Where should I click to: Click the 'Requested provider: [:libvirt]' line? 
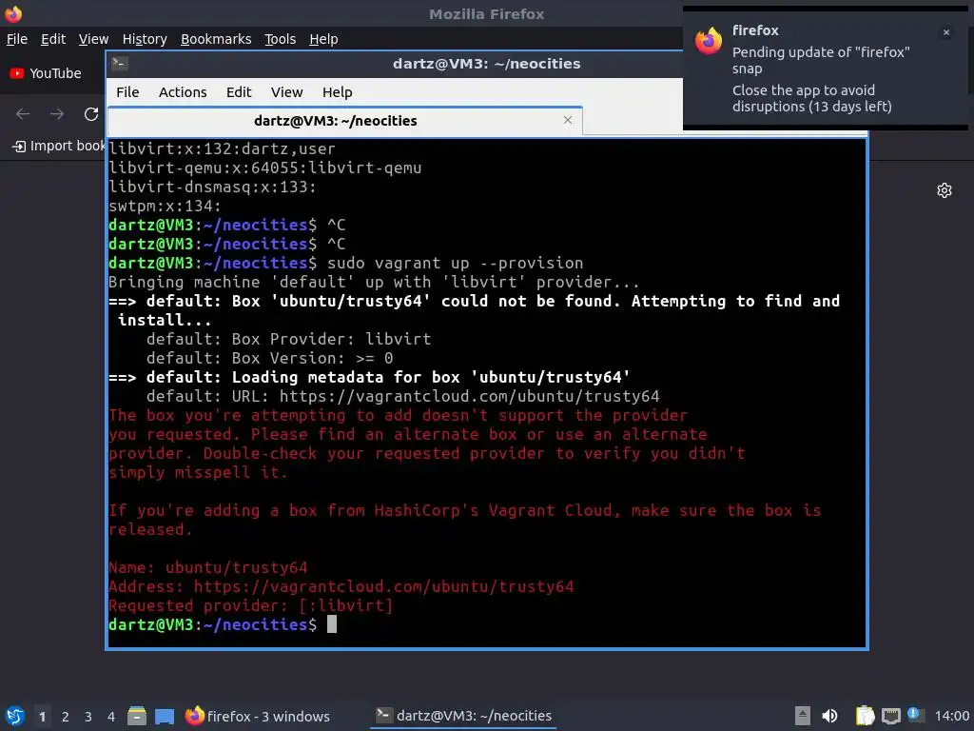[x=251, y=605]
